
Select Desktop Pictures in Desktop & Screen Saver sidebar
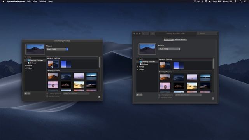(x=147, y=61)
